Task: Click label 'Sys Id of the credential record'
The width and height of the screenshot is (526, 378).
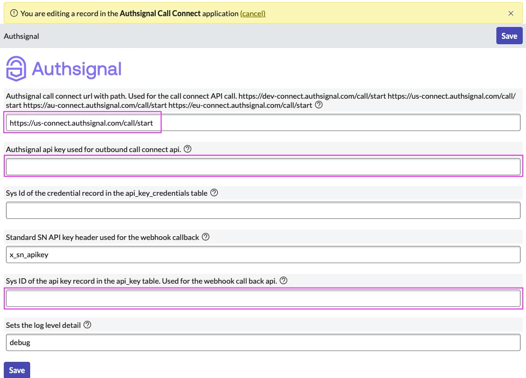Action: (107, 193)
